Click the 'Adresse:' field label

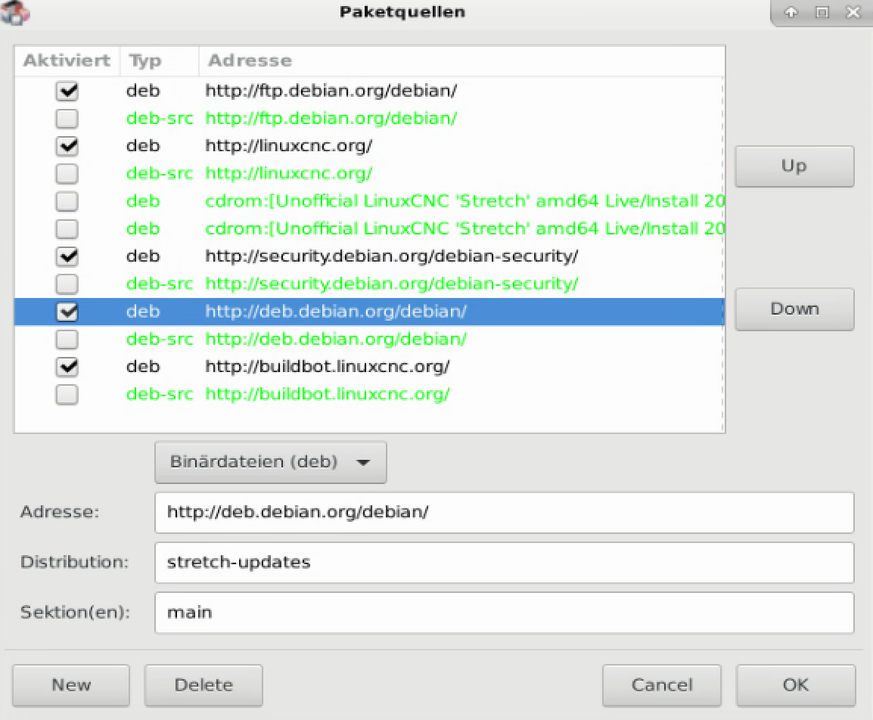pyautogui.click(x=60, y=512)
